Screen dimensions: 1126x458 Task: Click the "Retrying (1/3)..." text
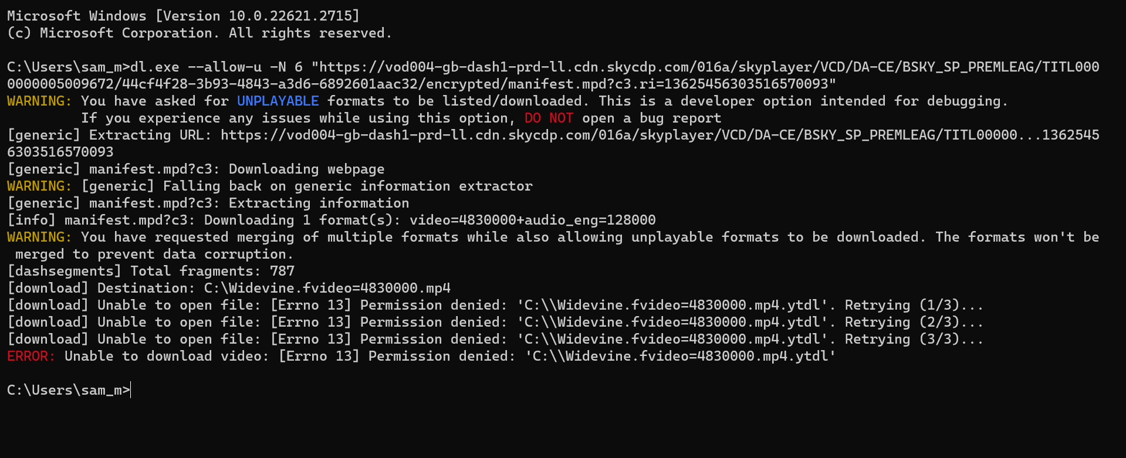[914, 306]
